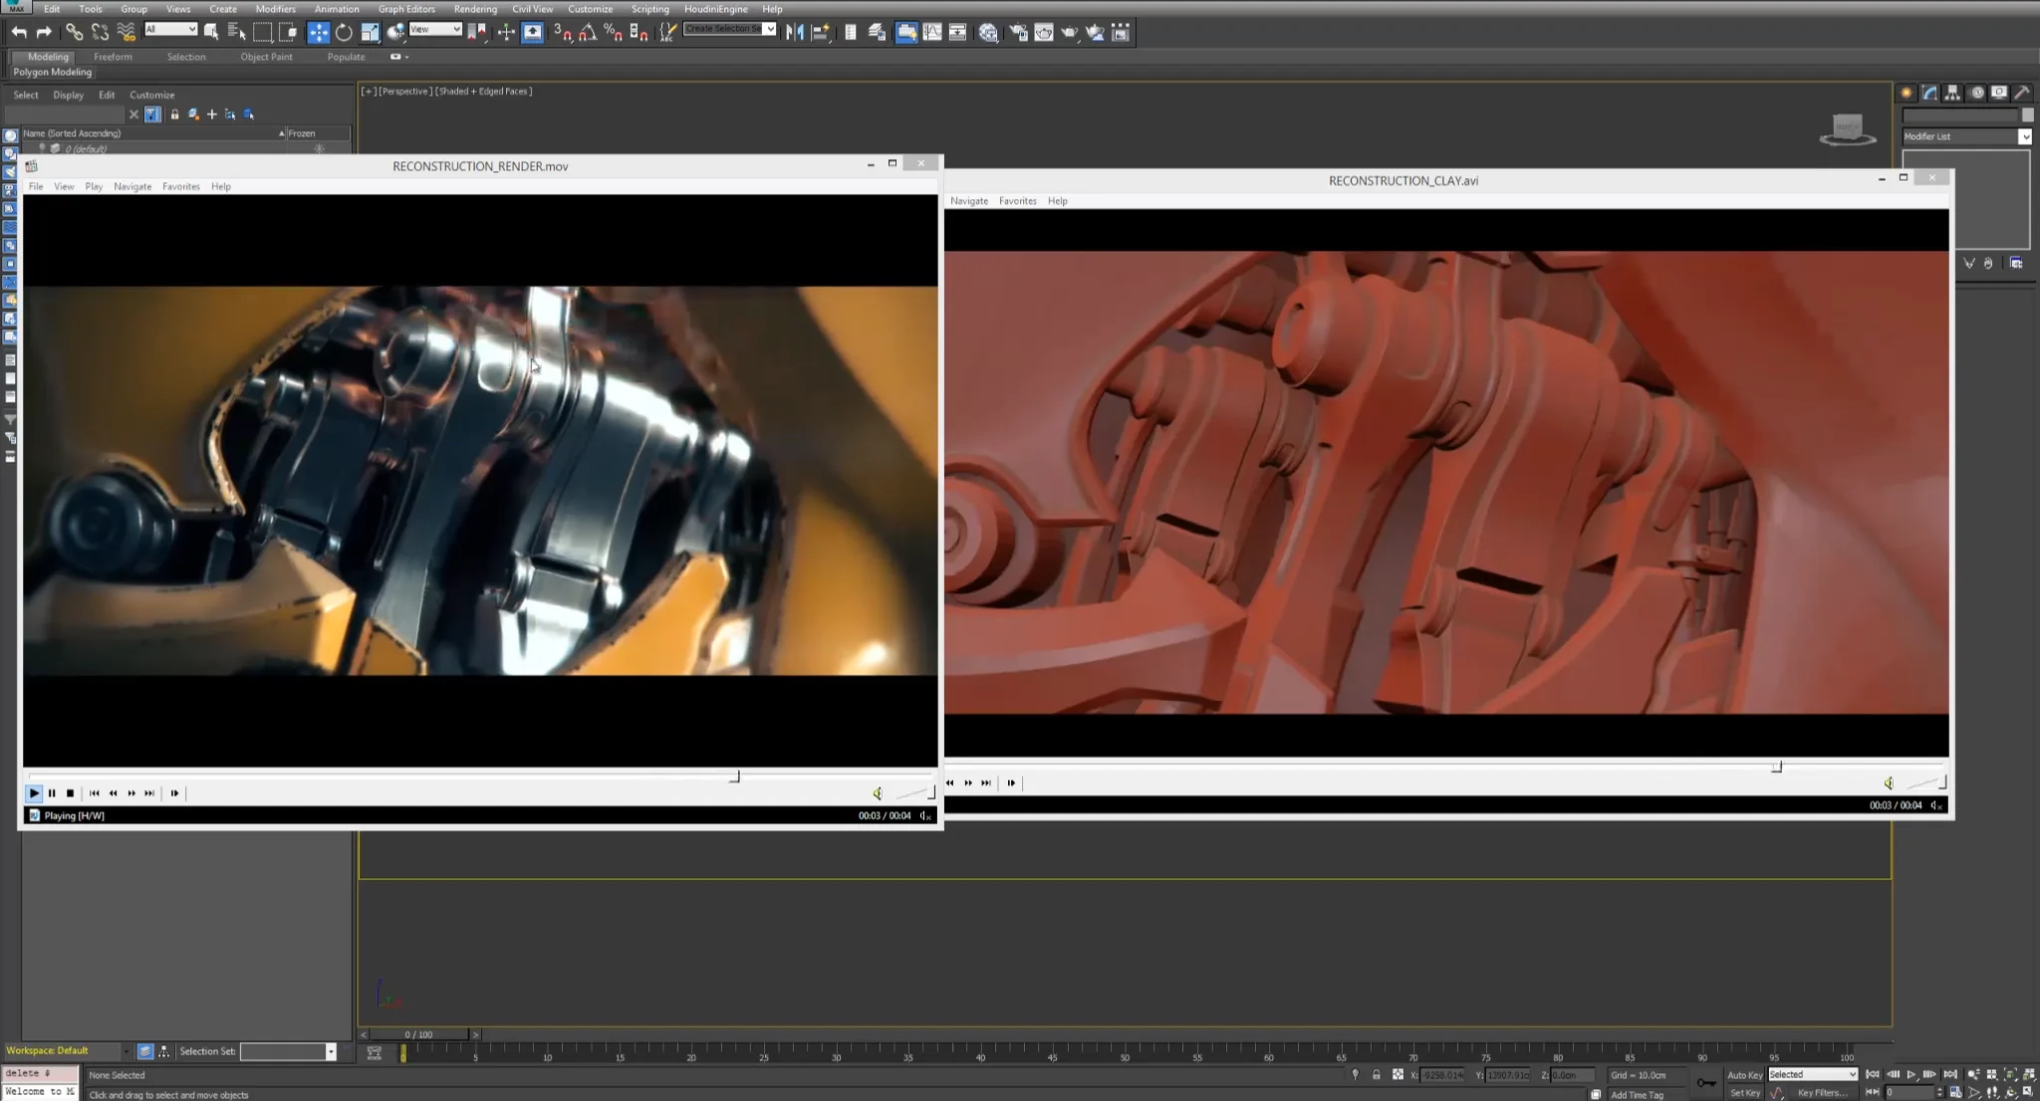
Task: Stop playback in RECONSTRUCTION_RENDER.mov player
Action: click(x=70, y=793)
